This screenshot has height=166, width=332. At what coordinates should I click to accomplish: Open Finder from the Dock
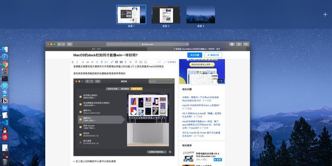click(x=5, y=49)
